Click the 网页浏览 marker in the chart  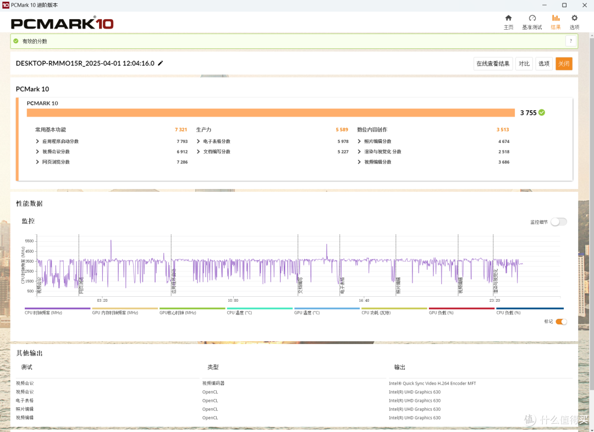point(81,285)
